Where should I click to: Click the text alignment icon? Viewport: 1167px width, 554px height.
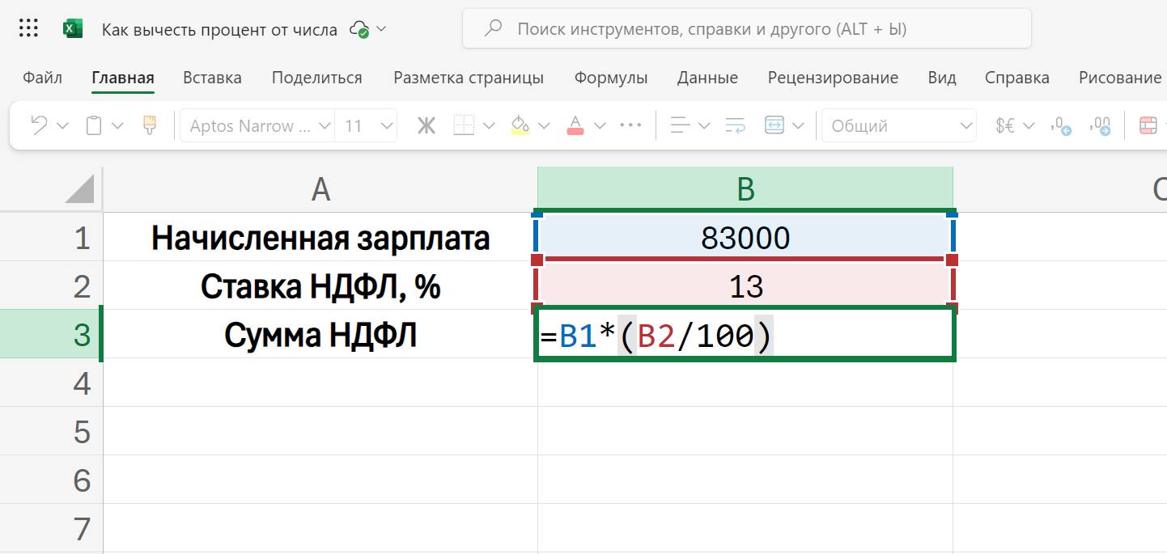coord(681,125)
